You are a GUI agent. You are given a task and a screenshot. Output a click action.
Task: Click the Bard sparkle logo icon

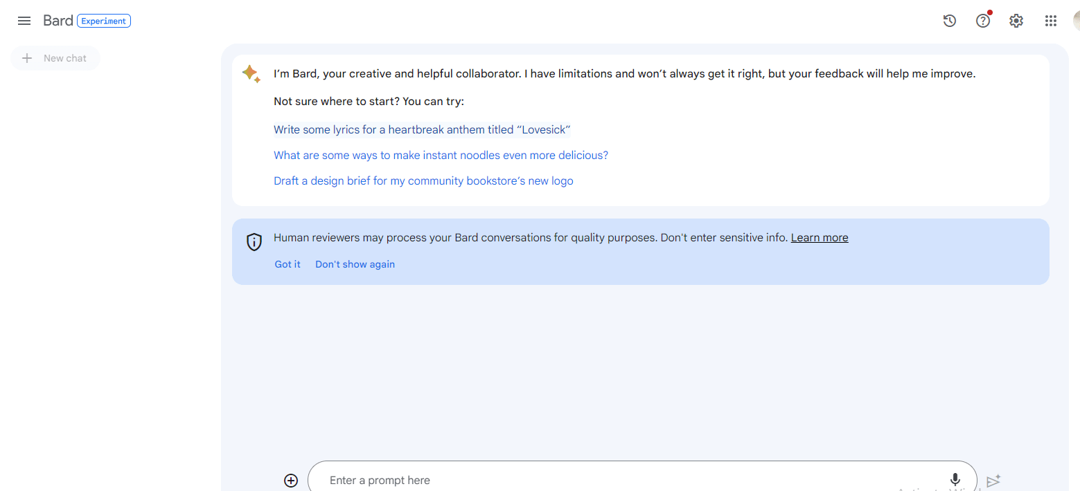click(251, 74)
